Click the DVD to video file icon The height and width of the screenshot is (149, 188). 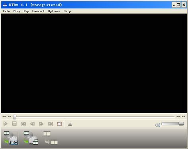(x=31, y=138)
